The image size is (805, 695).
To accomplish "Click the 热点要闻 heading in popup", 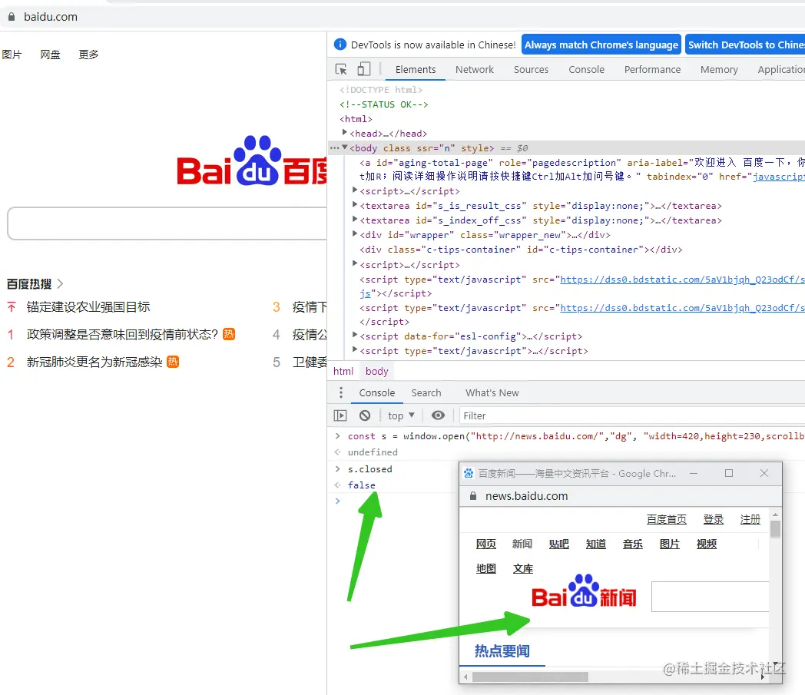I will (502, 651).
